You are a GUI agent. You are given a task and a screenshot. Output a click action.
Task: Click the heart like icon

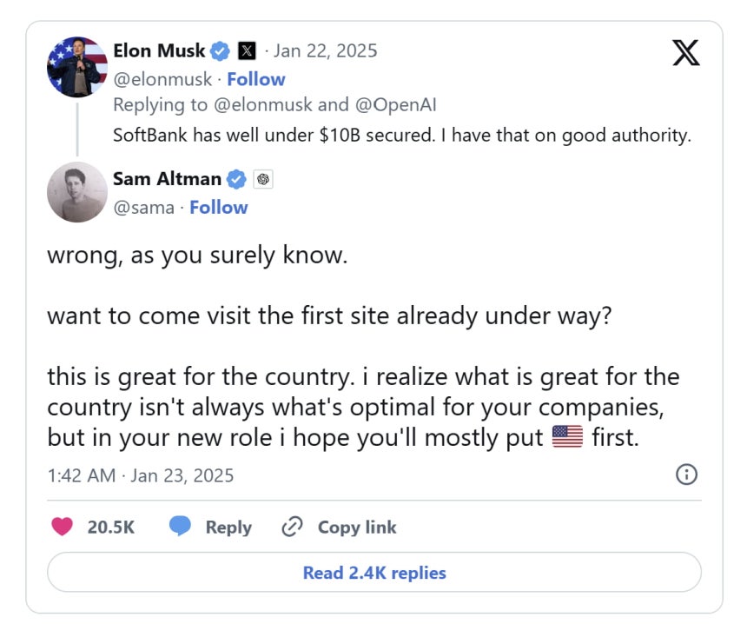[62, 527]
